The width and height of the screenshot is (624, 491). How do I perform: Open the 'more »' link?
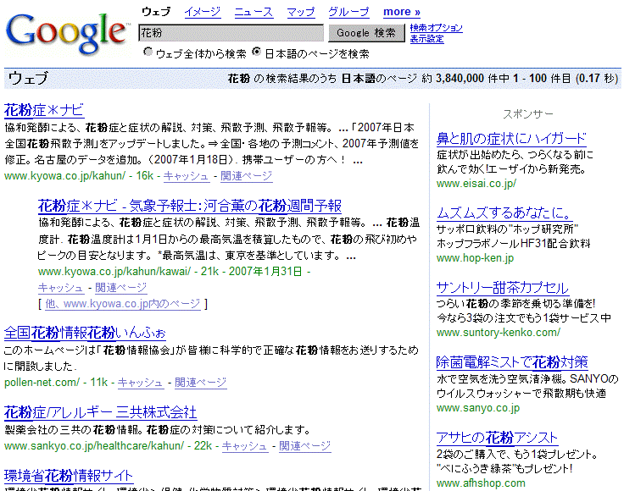(x=402, y=12)
